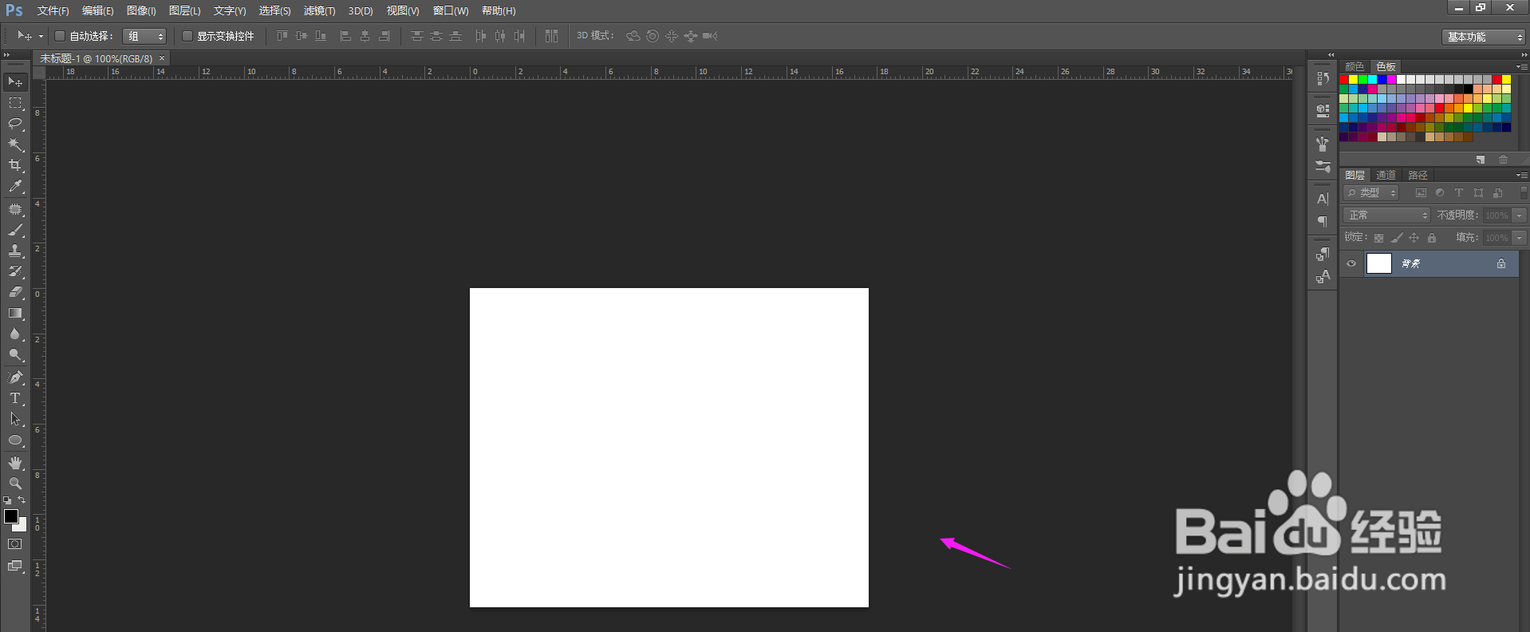Select the Rectangular Marquee tool

[15, 103]
